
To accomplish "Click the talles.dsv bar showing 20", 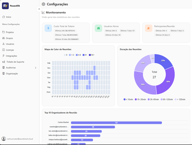I will 85,136.
